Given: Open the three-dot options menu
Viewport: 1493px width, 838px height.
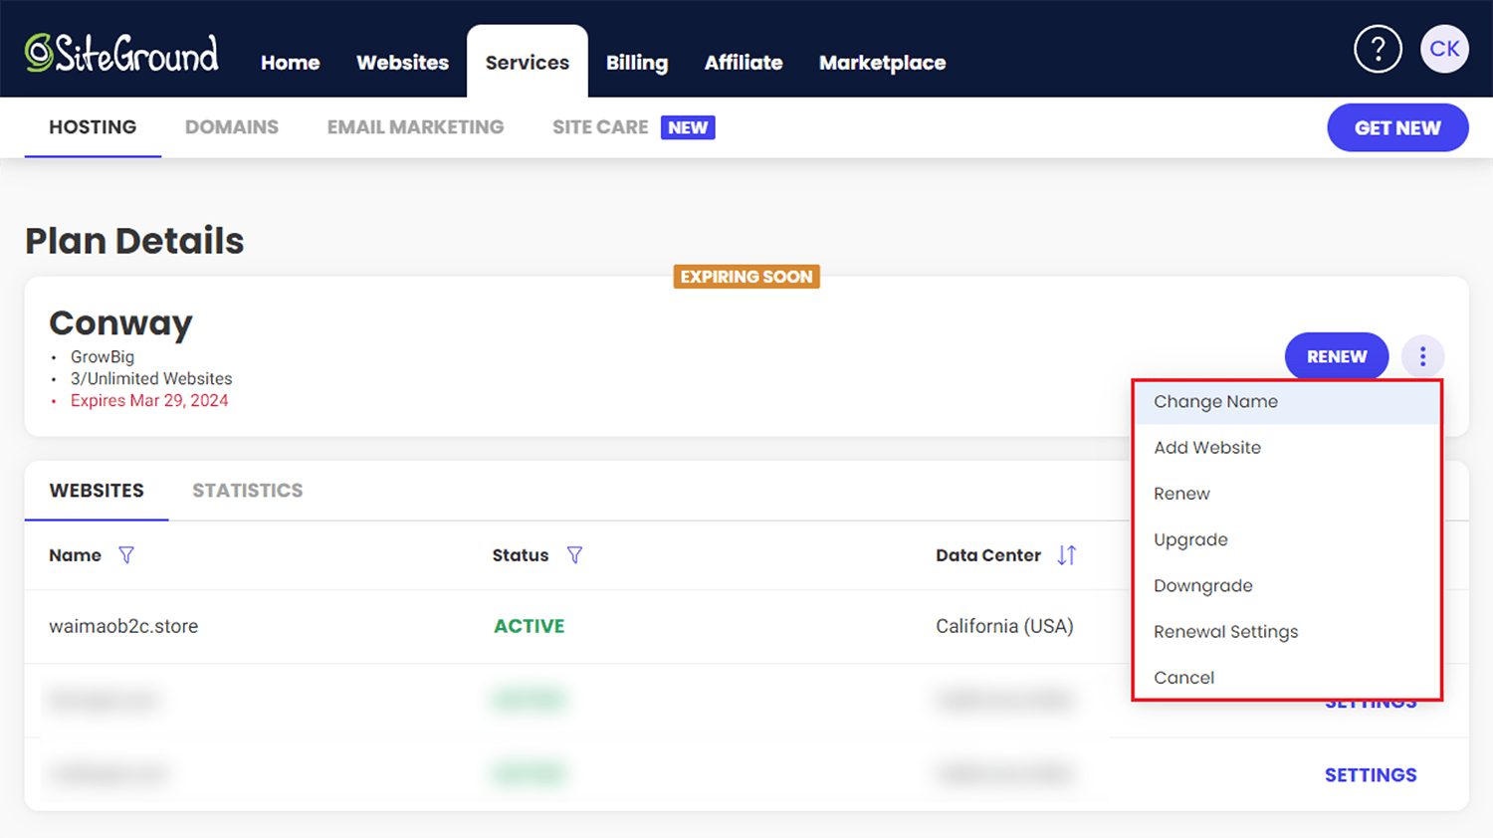Looking at the screenshot, I should (1422, 356).
